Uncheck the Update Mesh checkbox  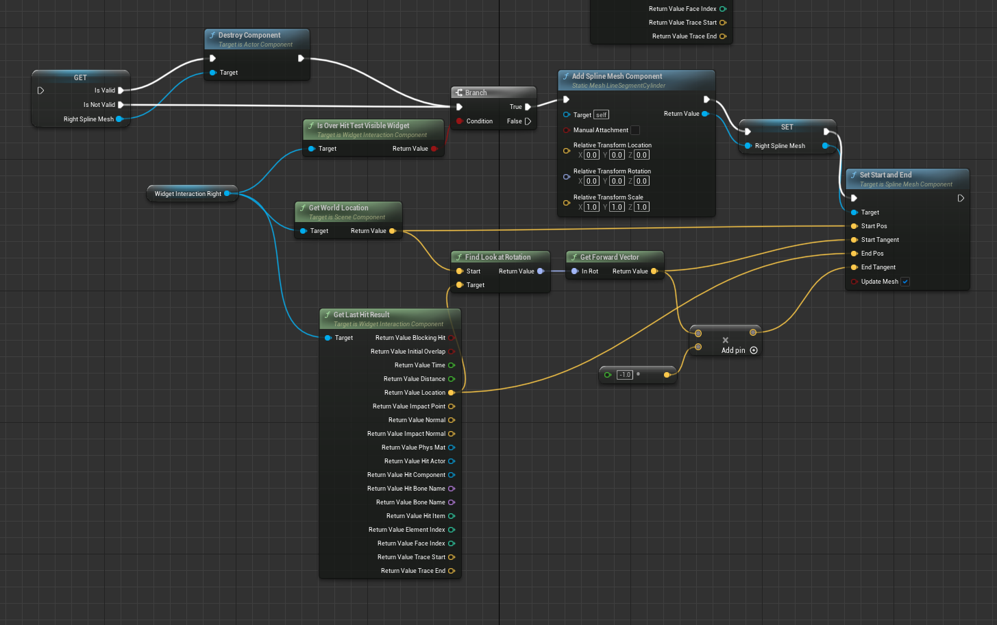click(x=905, y=282)
